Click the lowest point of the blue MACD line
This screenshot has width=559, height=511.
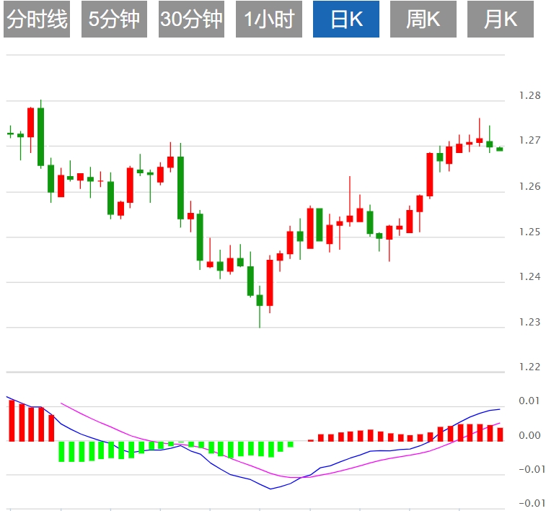[x=271, y=489]
